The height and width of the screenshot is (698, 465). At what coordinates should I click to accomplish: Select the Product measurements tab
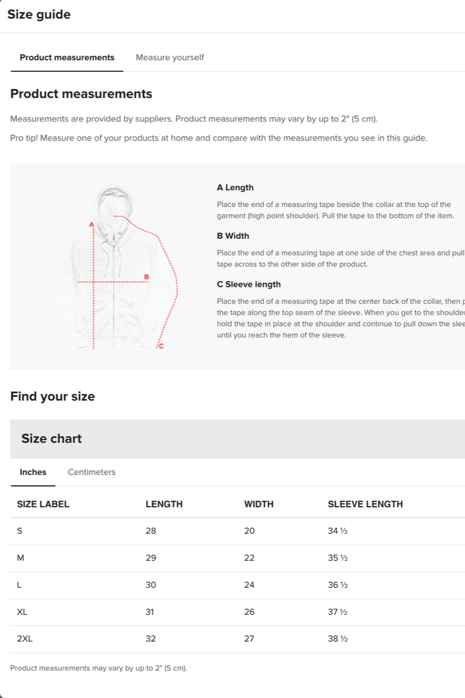pos(67,57)
